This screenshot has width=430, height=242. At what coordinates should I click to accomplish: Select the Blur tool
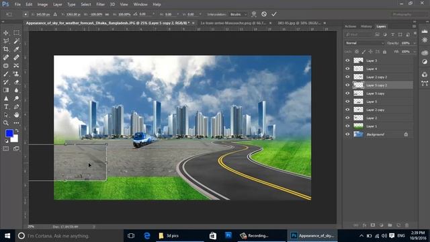point(16,90)
